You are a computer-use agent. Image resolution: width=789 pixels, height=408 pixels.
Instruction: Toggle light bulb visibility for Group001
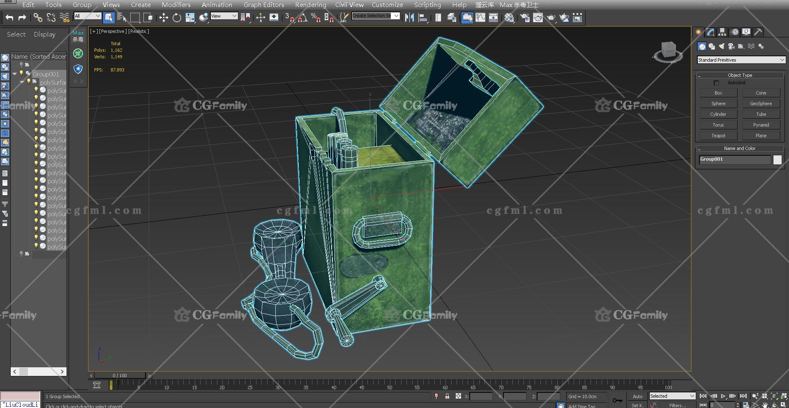[22, 74]
